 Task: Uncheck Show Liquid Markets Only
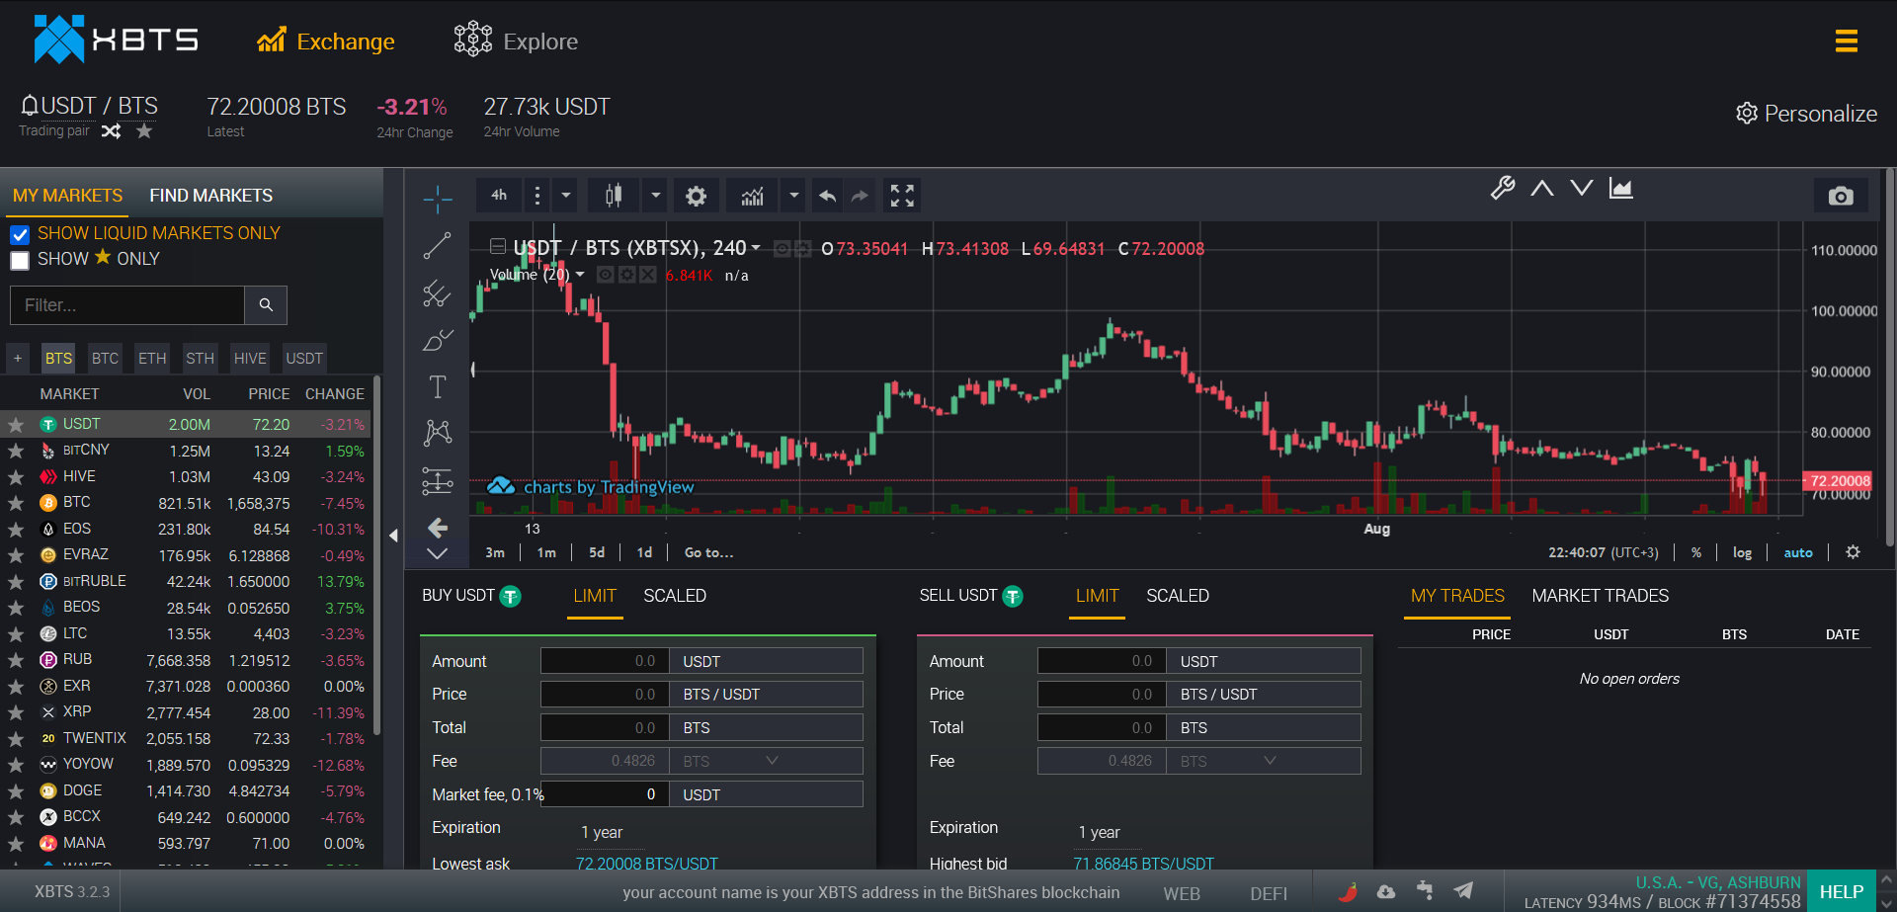[x=20, y=234]
